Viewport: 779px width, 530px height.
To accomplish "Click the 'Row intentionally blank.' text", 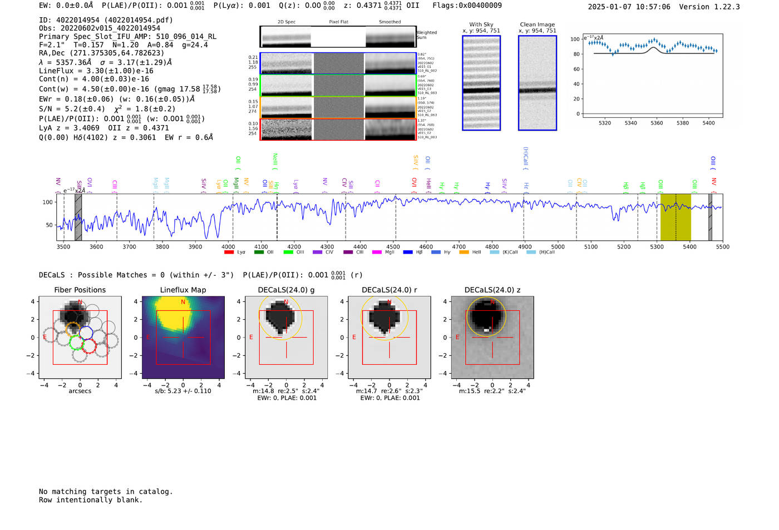I will (x=91, y=500).
